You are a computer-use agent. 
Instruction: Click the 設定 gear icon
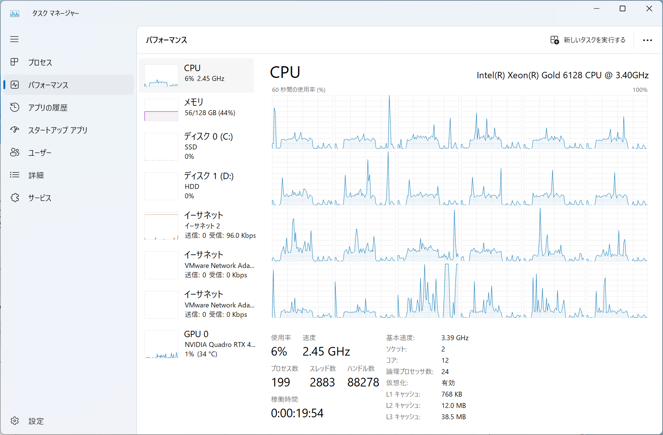click(x=14, y=421)
